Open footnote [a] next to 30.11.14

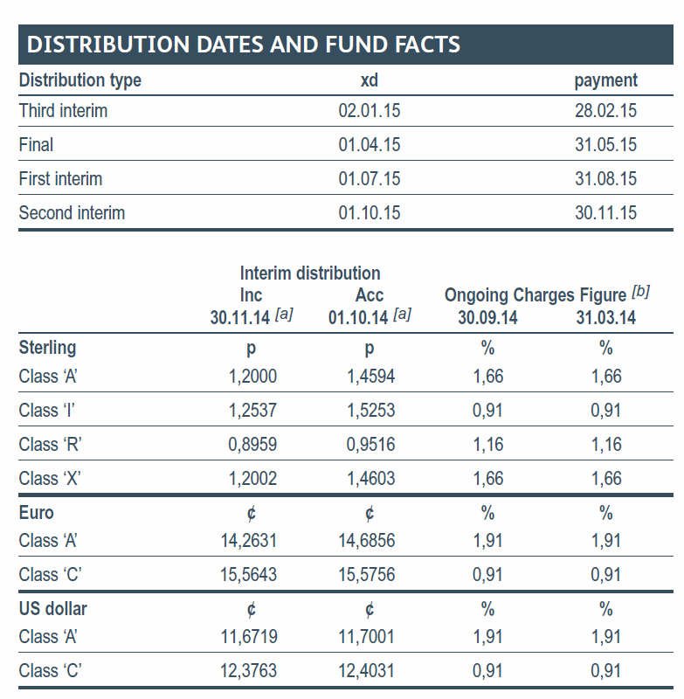[283, 315]
